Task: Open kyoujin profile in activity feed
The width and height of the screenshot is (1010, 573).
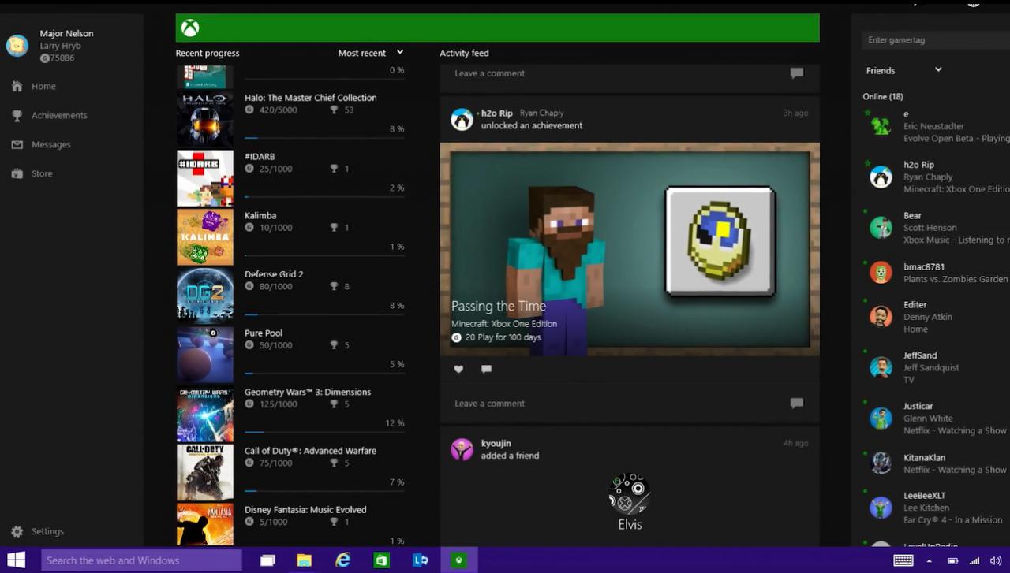Action: click(496, 444)
